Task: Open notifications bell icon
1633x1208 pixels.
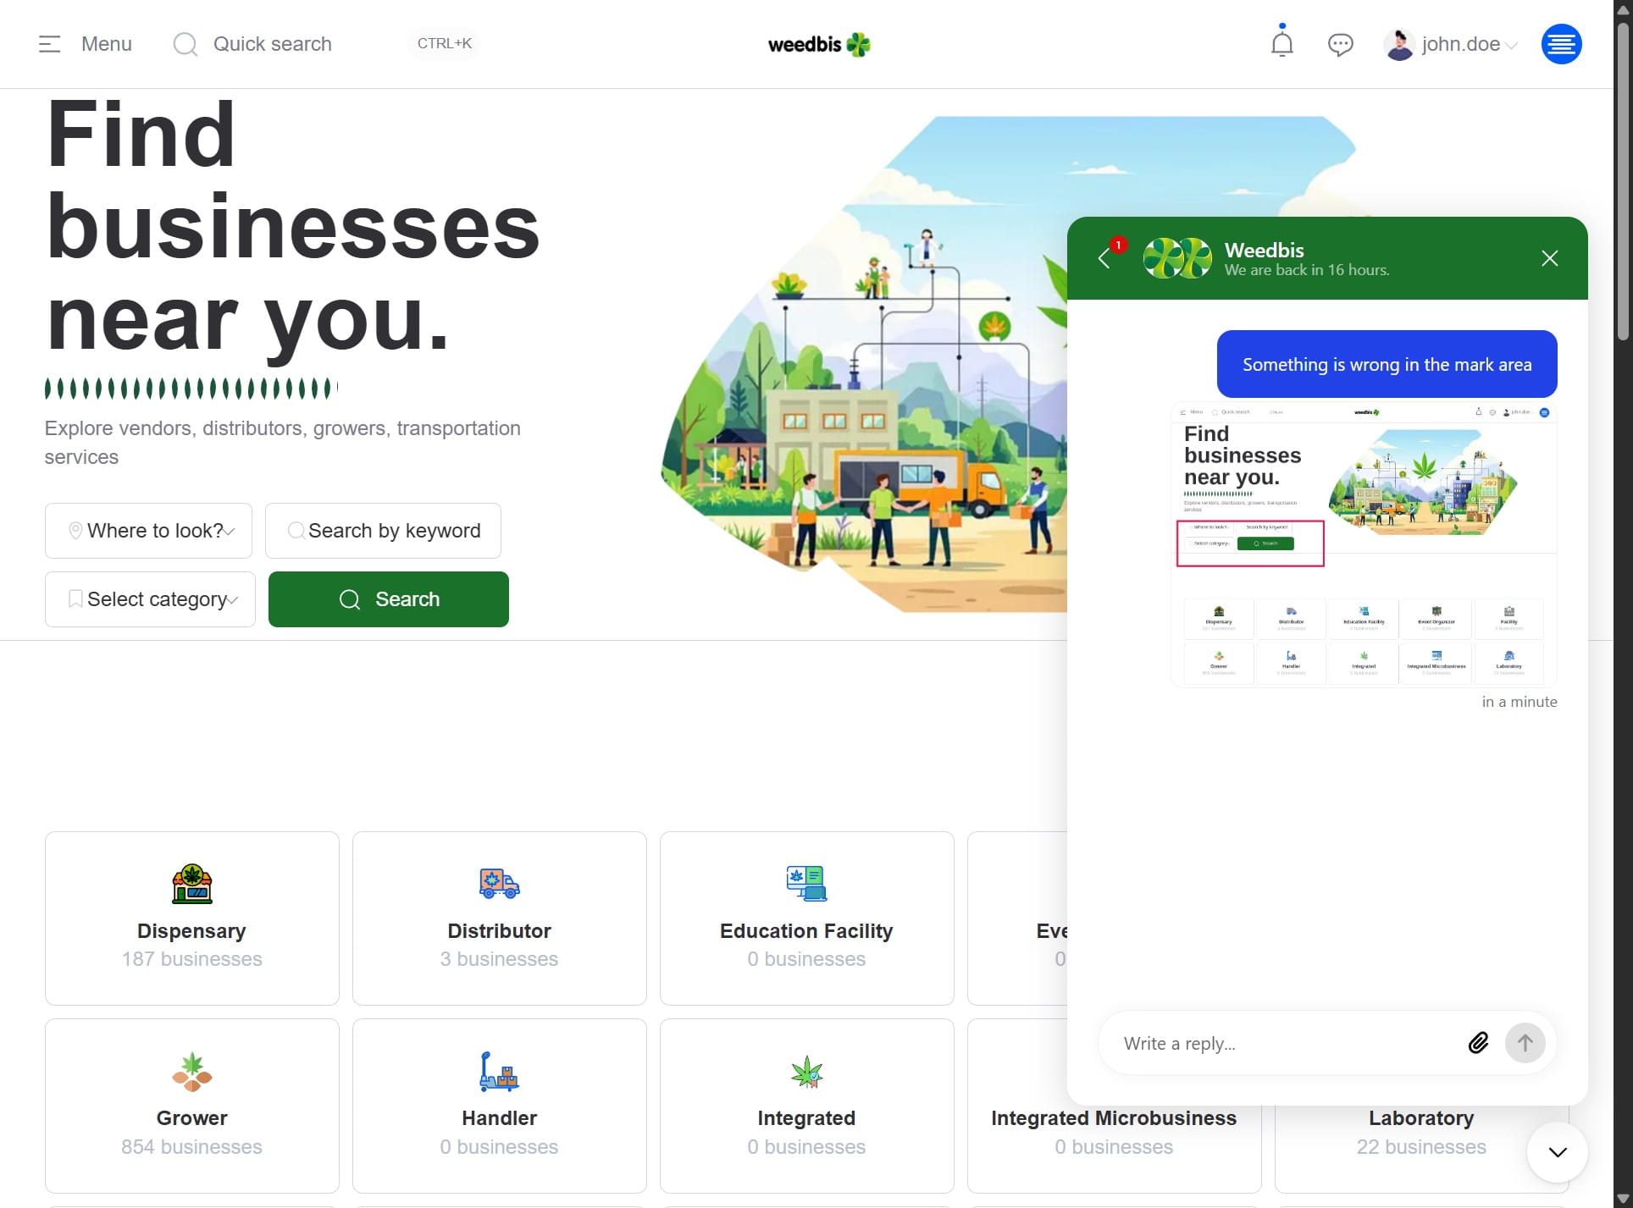Action: 1281,43
